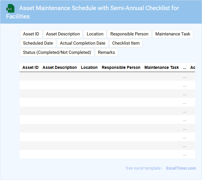The width and height of the screenshot is (202, 180).
Task: Click the Location tag chip
Action: [95, 34]
